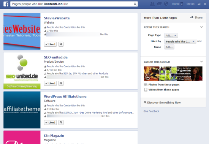The width and height of the screenshot is (209, 144).
Task: Toggle the Liked button for WordPress Affiliatetheme
Action: point(50,122)
